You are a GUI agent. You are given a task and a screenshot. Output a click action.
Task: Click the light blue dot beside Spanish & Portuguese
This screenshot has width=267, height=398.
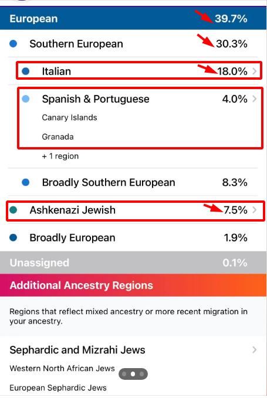click(x=26, y=98)
